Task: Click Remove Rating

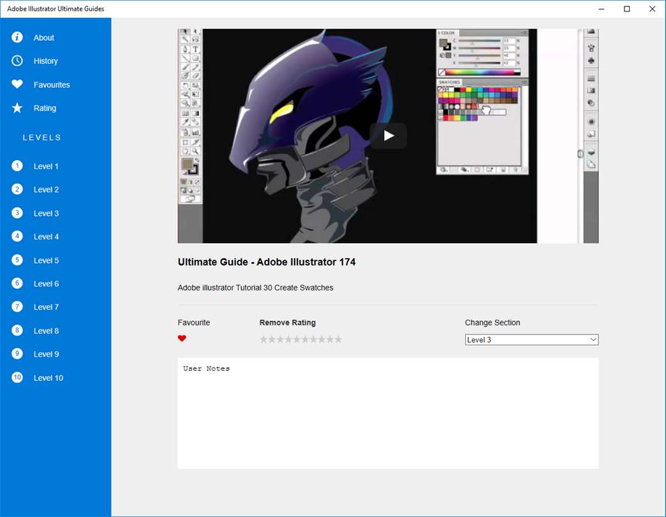Action: [288, 322]
